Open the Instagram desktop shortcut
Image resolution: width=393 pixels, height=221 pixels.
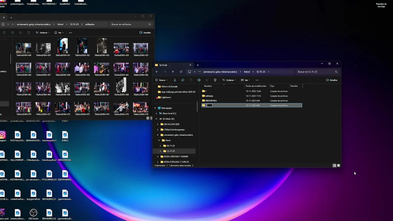(x=2, y=136)
